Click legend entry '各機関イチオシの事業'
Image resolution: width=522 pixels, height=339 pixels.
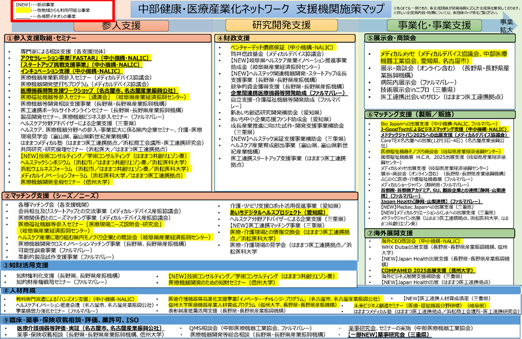(x=46, y=16)
